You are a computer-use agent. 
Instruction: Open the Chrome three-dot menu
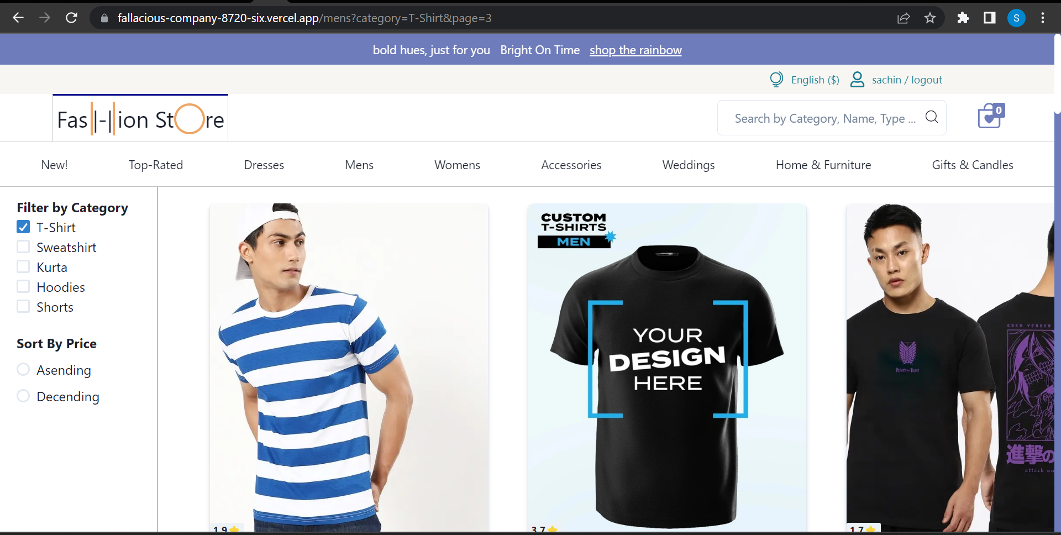pyautogui.click(x=1042, y=18)
